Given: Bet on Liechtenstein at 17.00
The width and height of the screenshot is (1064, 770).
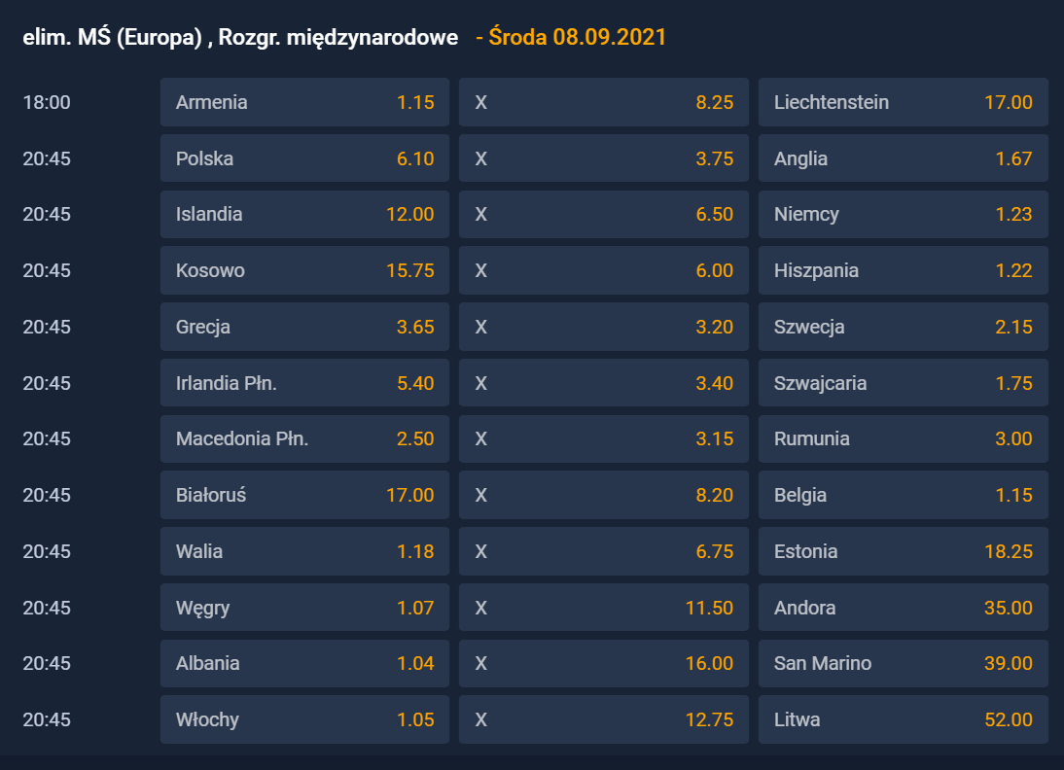Looking at the screenshot, I should [x=904, y=102].
